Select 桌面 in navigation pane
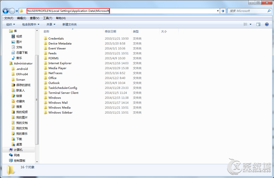274x178 pixels. click(x=17, y=145)
